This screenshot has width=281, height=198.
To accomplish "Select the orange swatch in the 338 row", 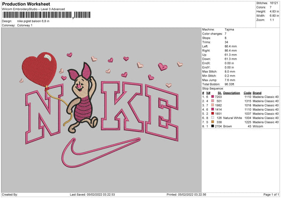I will [213, 122].
